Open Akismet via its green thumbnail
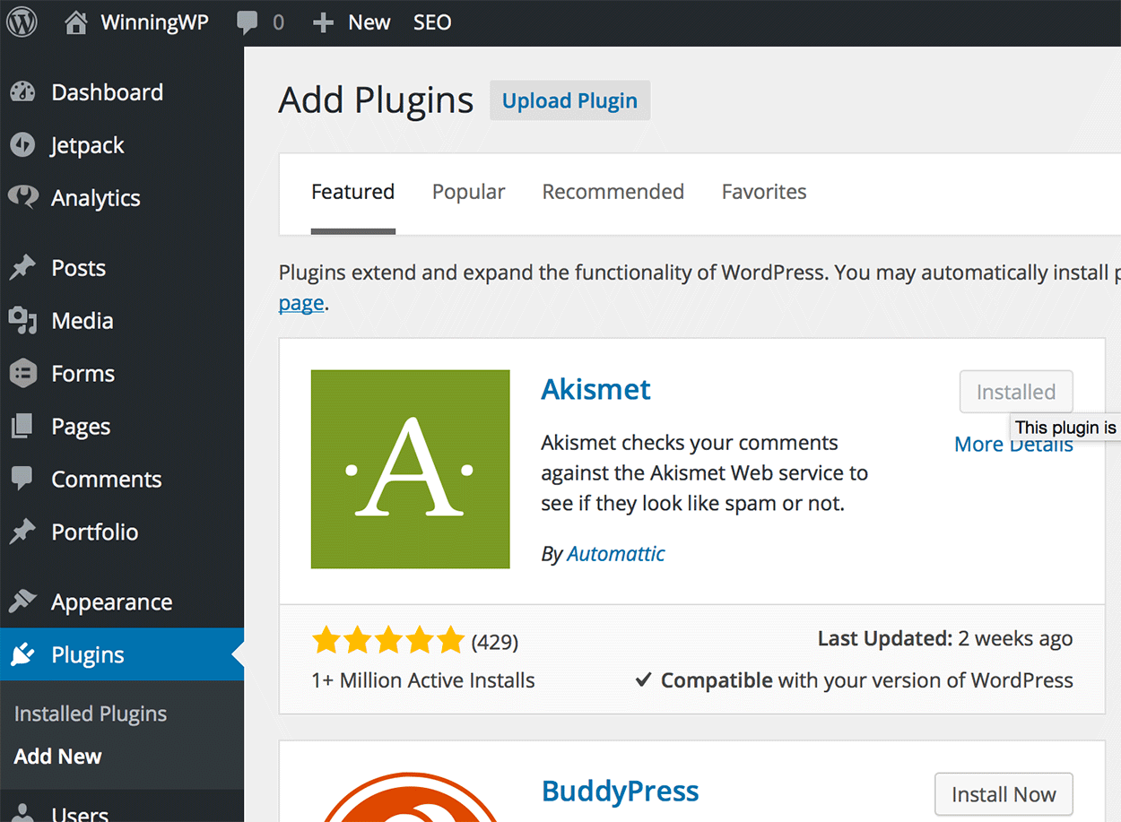 (410, 469)
